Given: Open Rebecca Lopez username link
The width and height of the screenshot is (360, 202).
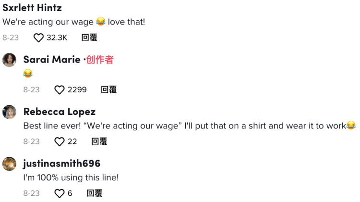Looking at the screenshot, I should [x=60, y=112].
